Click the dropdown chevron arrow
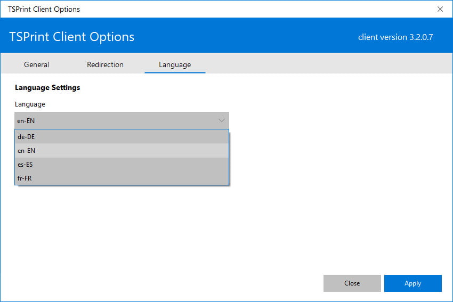 click(222, 121)
